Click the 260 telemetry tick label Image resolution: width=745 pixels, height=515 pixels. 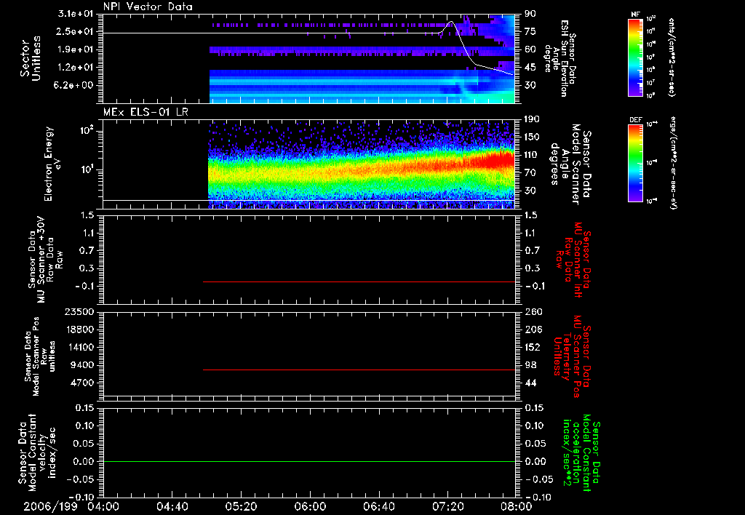532,311
